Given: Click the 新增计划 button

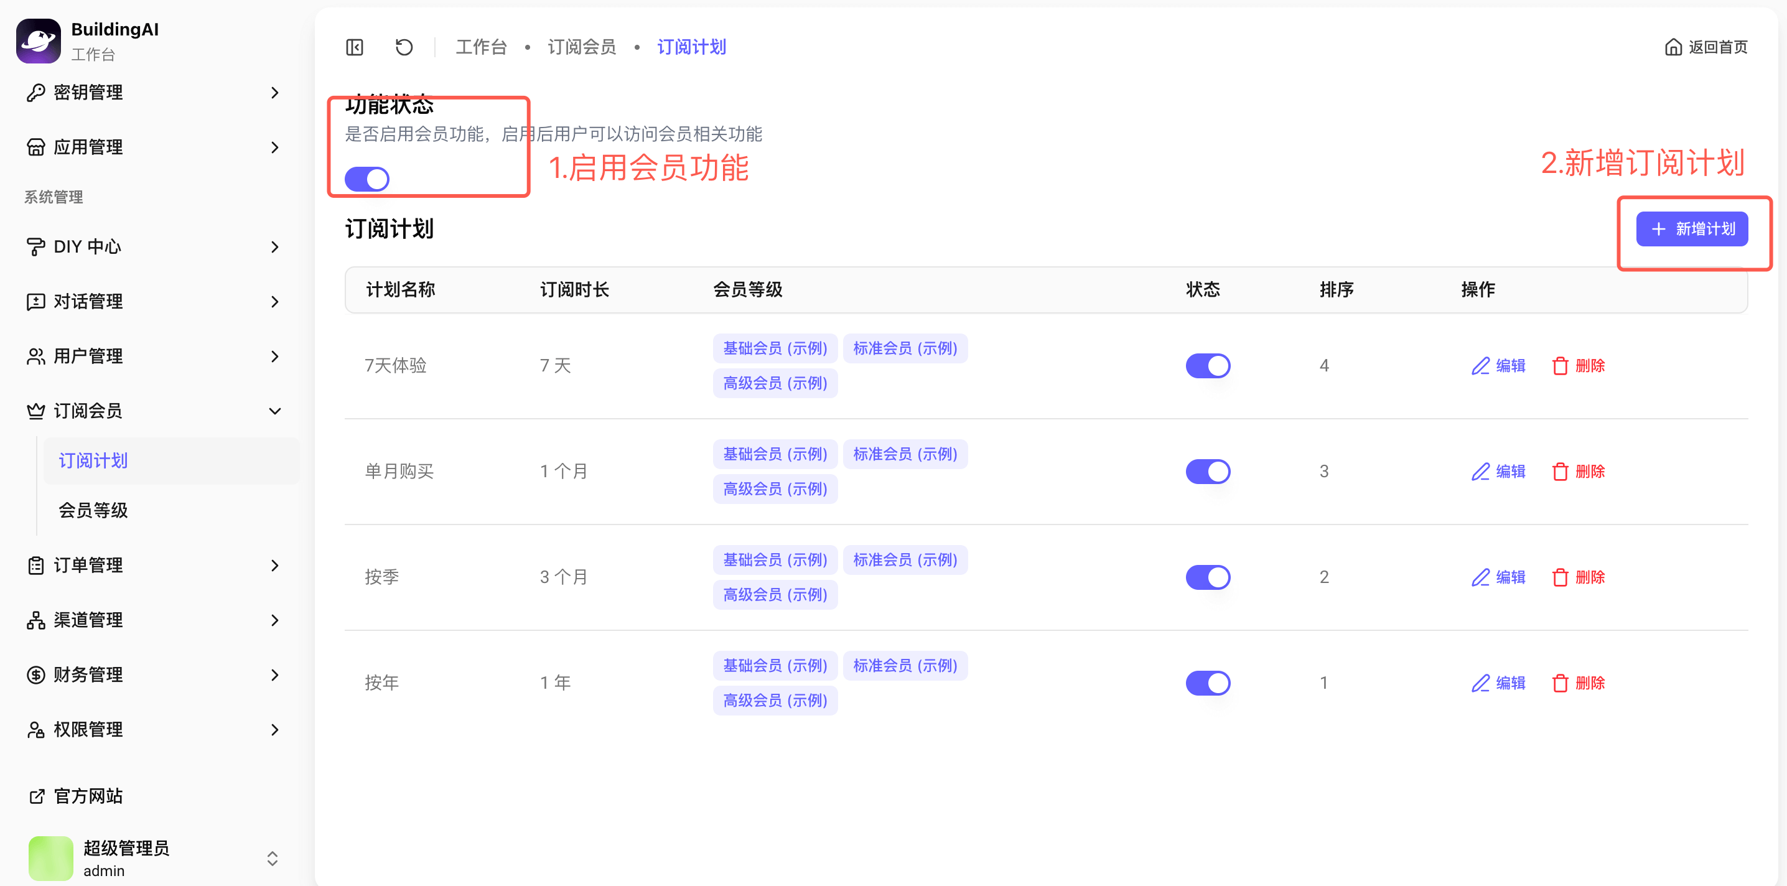Looking at the screenshot, I should pyautogui.click(x=1691, y=229).
